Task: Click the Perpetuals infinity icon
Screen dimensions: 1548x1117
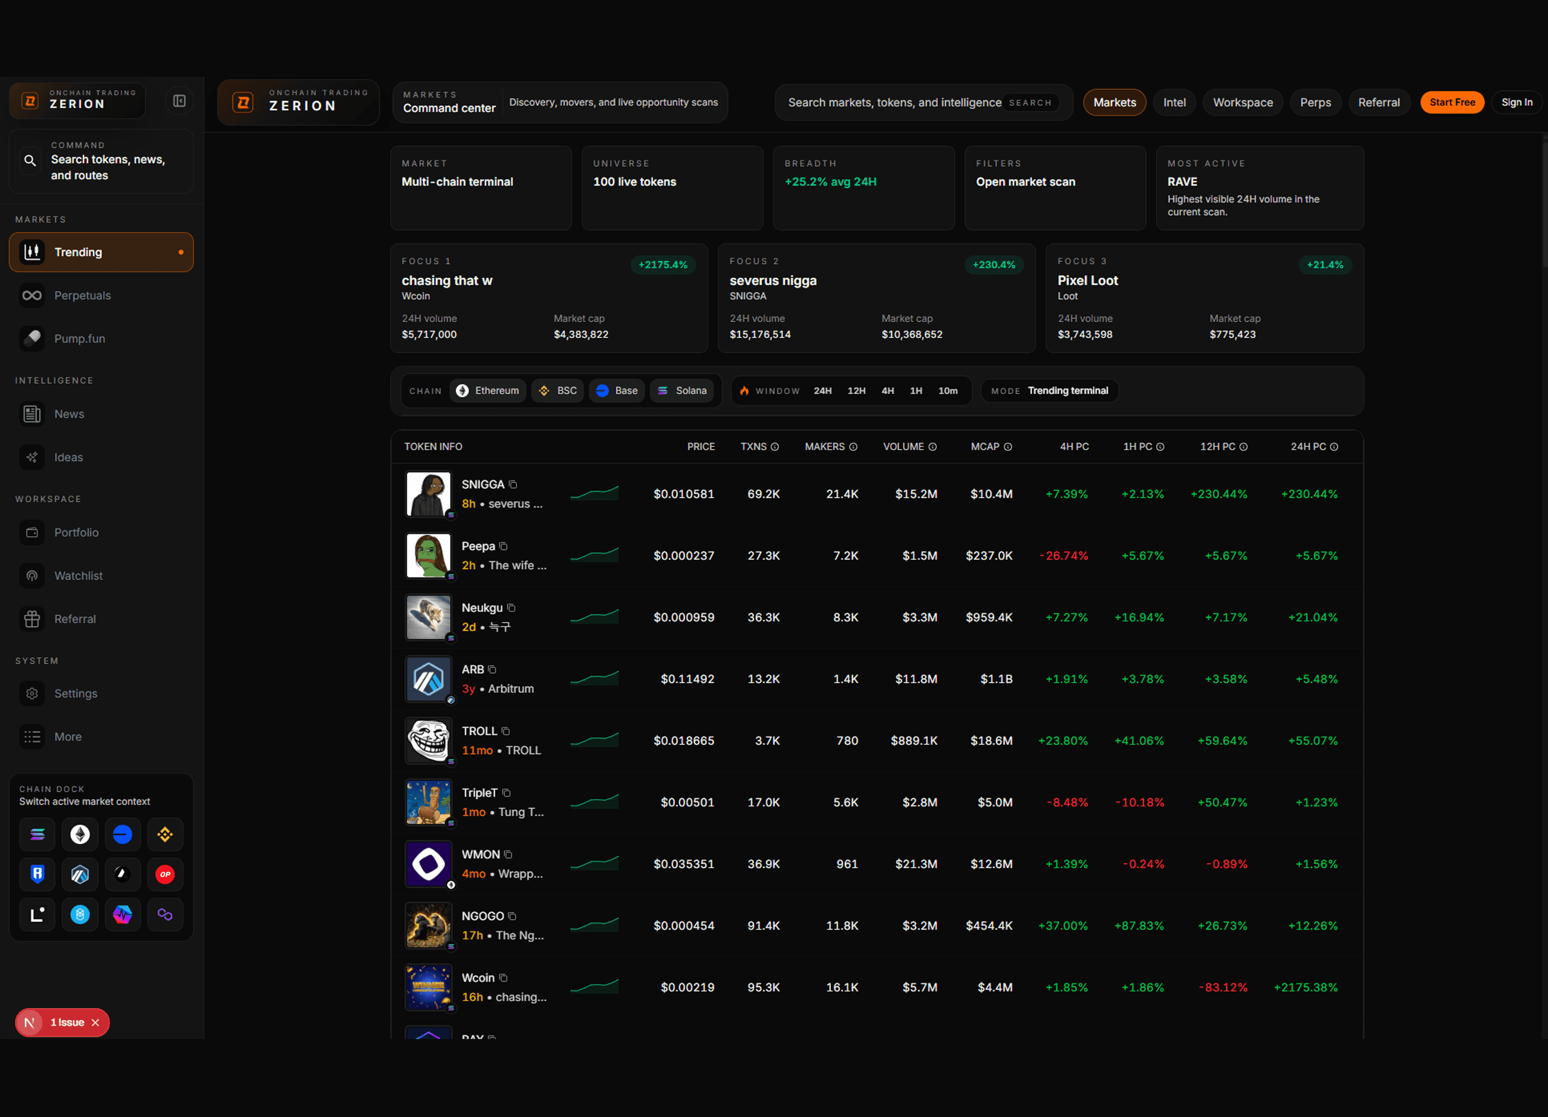Action: 32,296
